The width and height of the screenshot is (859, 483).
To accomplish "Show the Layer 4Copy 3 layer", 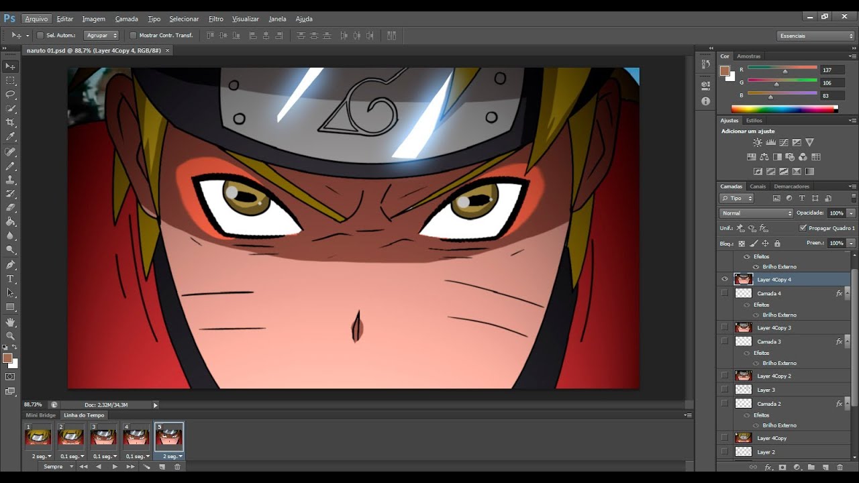I will (725, 327).
